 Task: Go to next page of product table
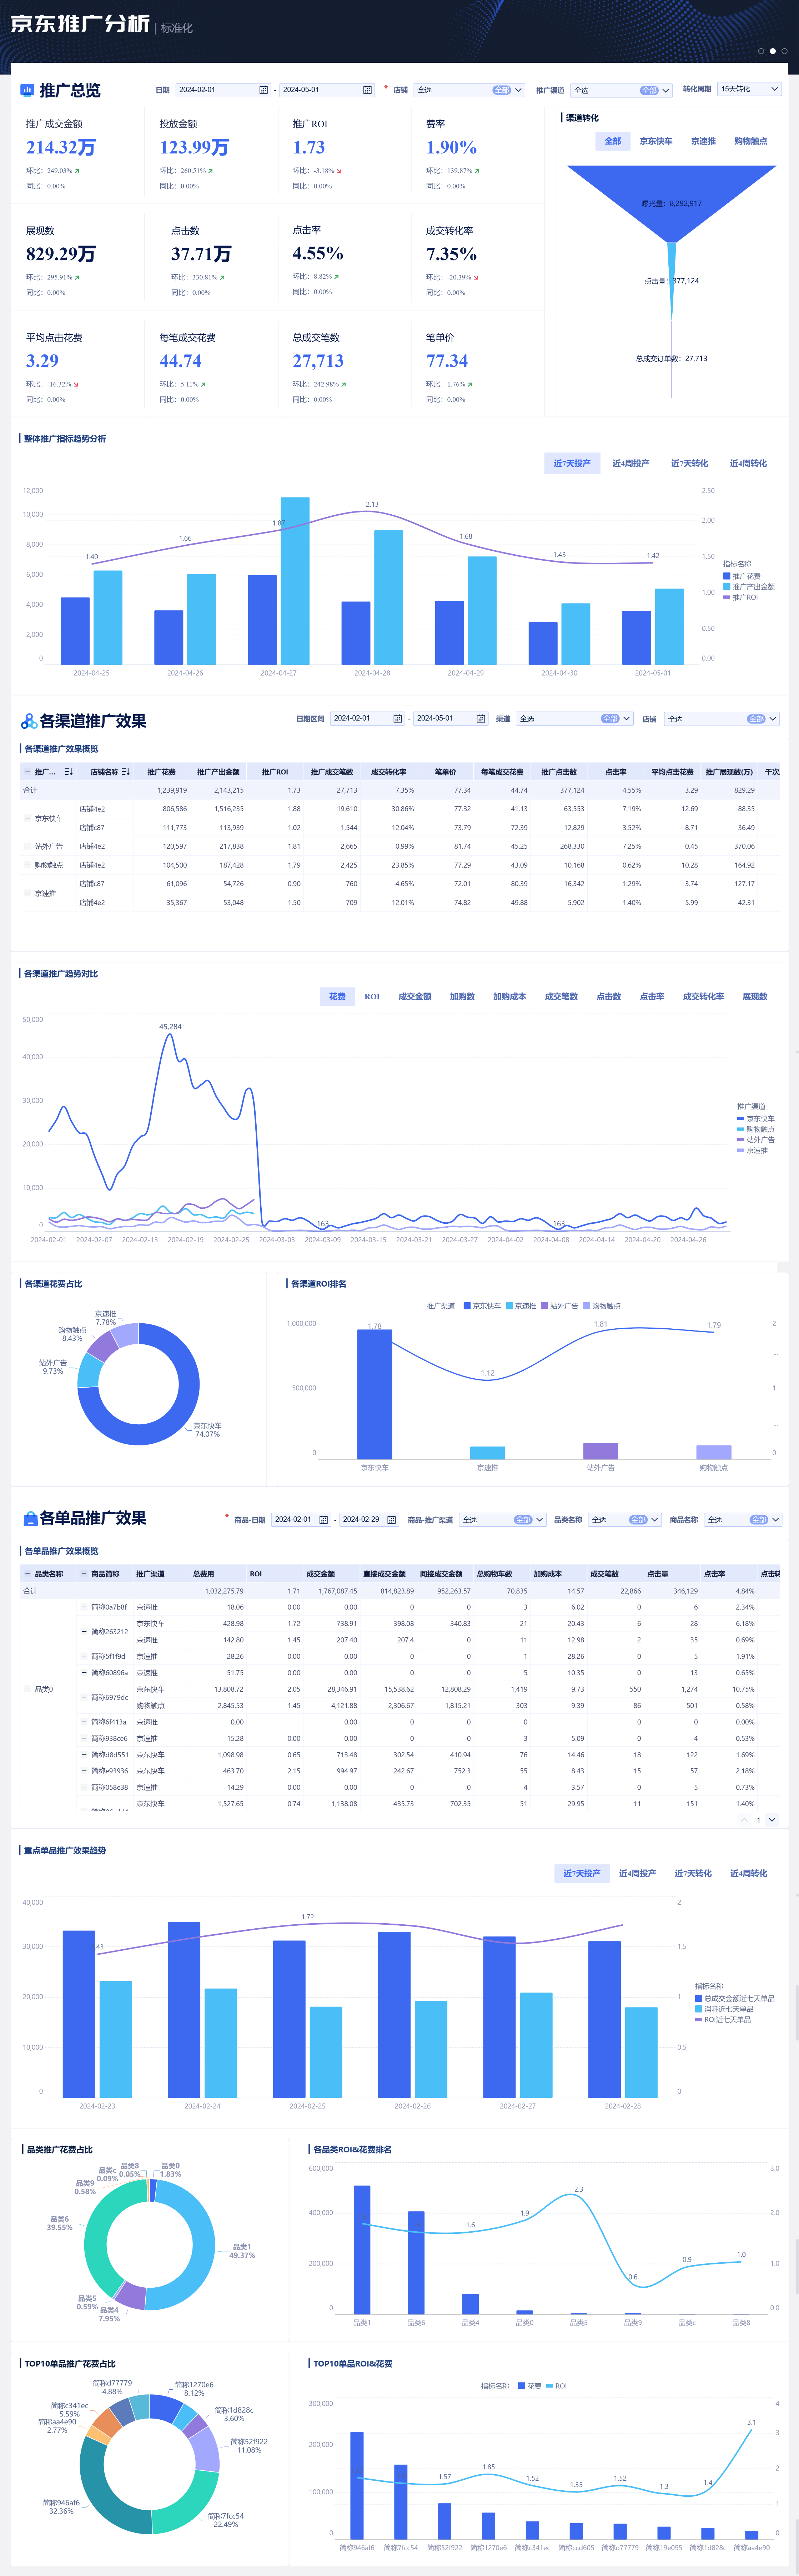(772, 1820)
